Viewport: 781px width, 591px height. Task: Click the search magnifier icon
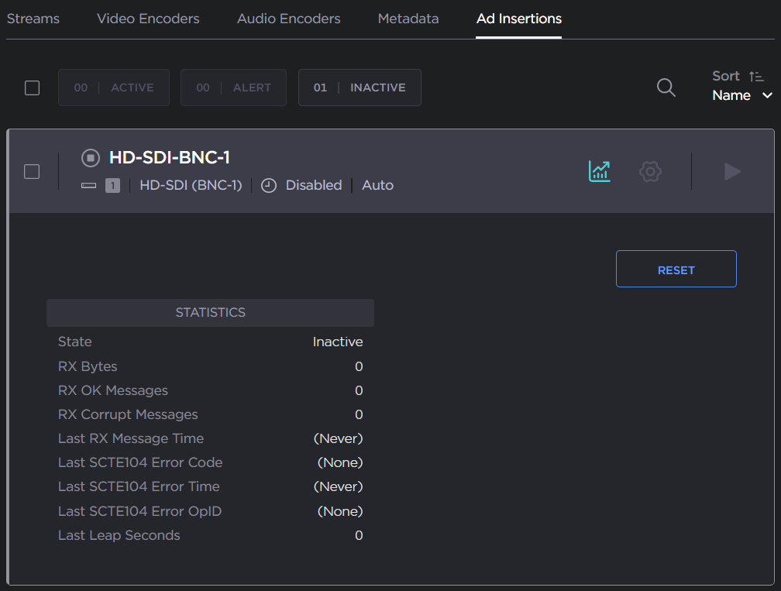pyautogui.click(x=666, y=88)
